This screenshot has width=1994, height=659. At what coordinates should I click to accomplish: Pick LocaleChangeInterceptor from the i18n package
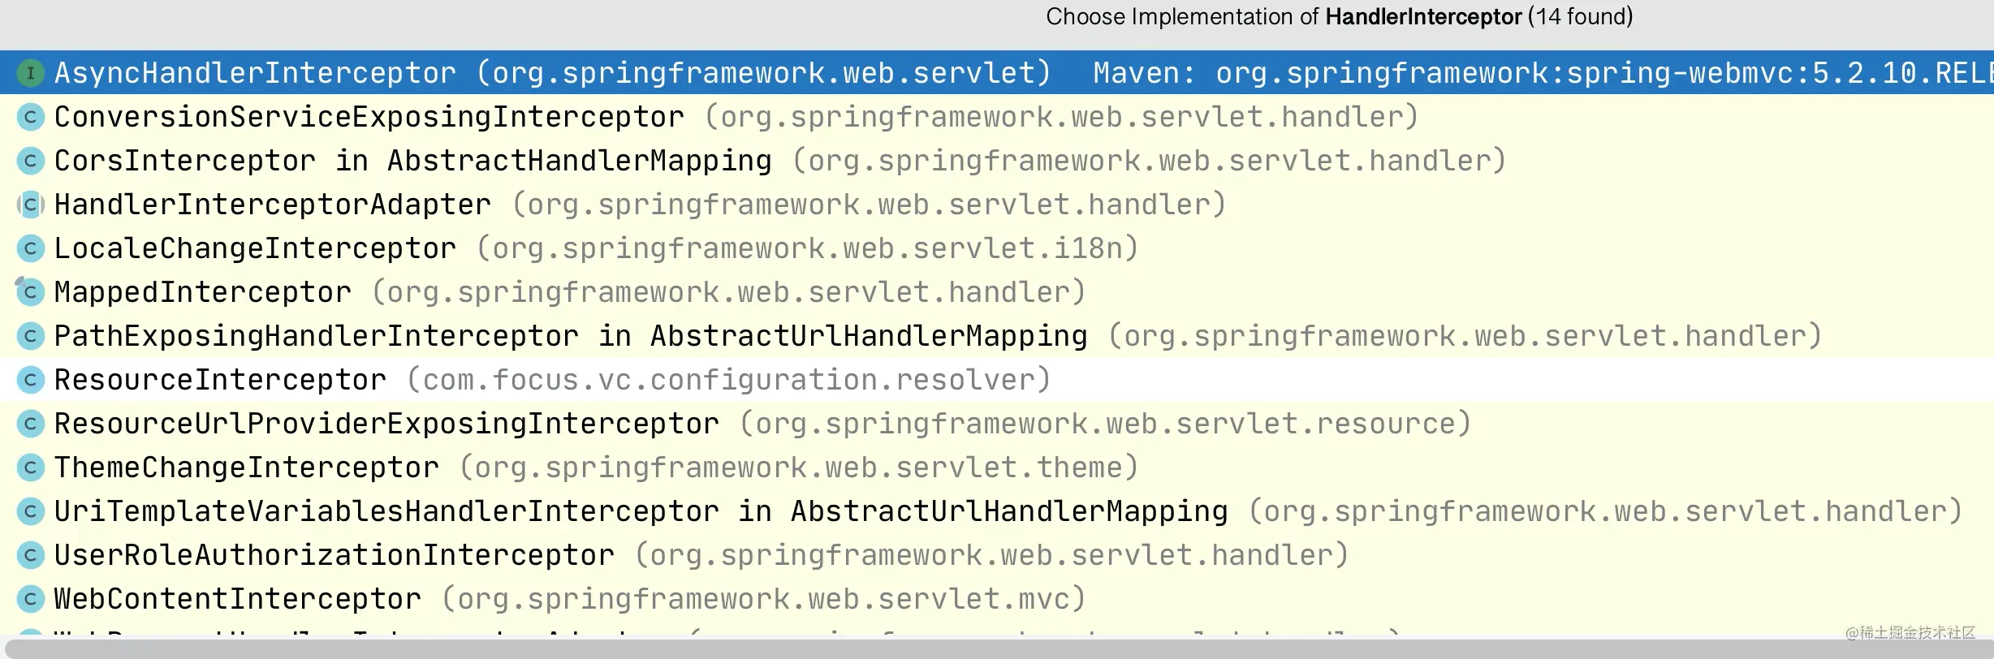tap(997, 248)
